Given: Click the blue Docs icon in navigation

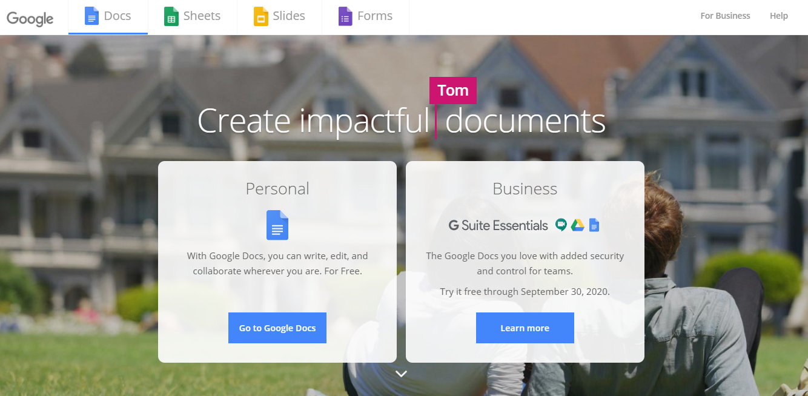Looking at the screenshot, I should (x=91, y=16).
